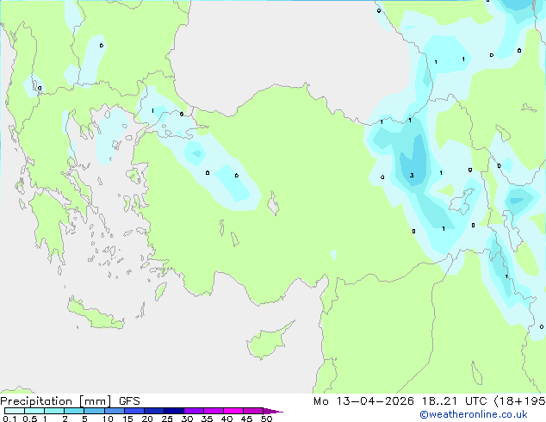Select the darkest navy swatch between 25 and 30
546x422 pixels.
point(173,411)
